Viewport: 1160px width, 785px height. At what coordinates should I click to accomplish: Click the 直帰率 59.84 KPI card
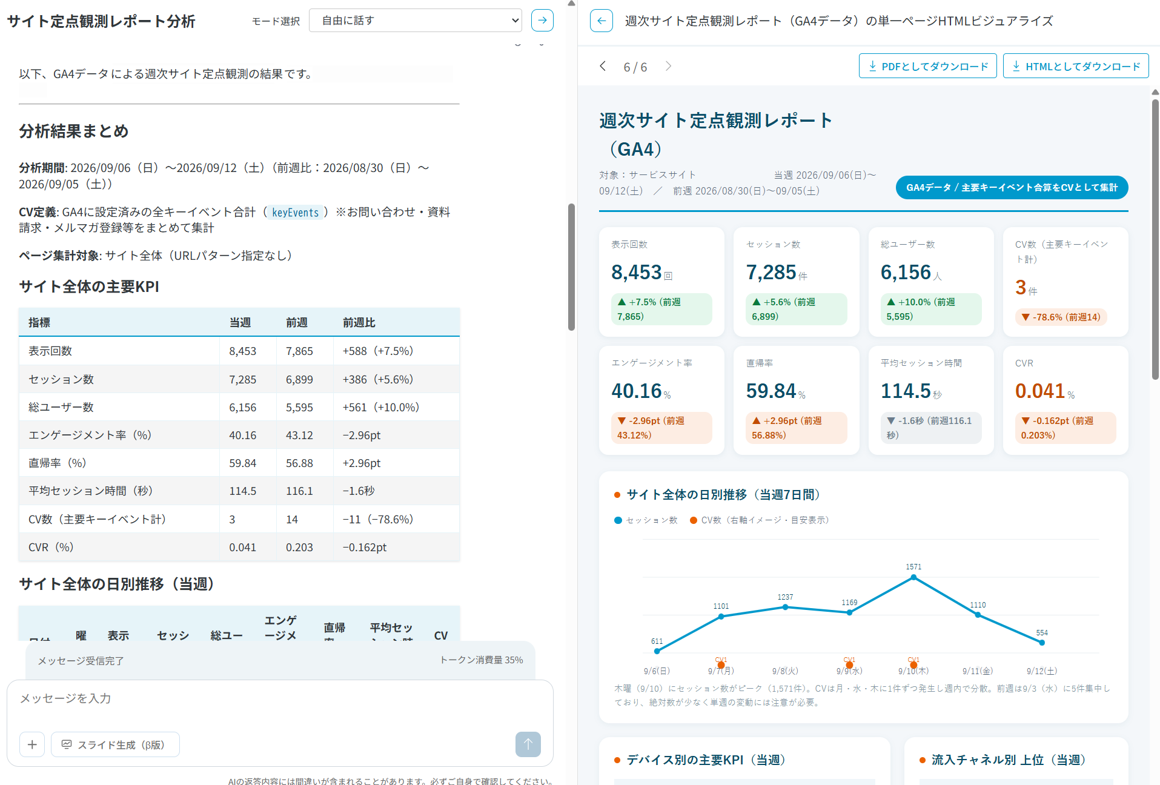tap(796, 400)
